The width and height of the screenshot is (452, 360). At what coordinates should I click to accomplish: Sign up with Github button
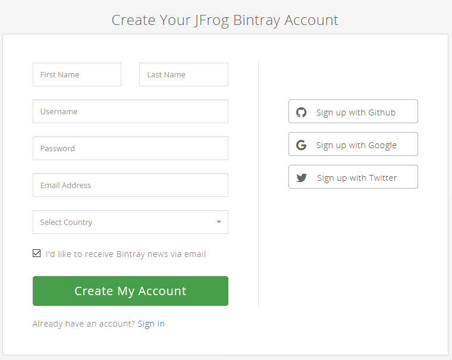353,111
